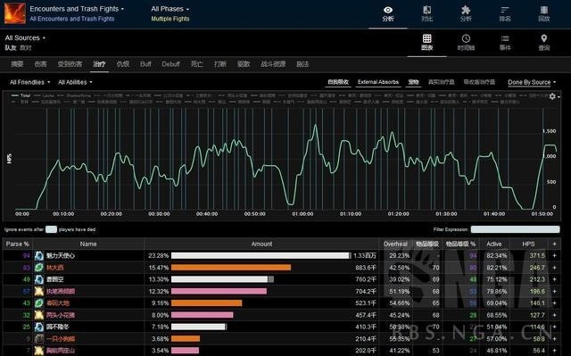Click plus icon in the 371.5 HPS row
The height and width of the screenshot is (356, 571).
click(x=555, y=255)
